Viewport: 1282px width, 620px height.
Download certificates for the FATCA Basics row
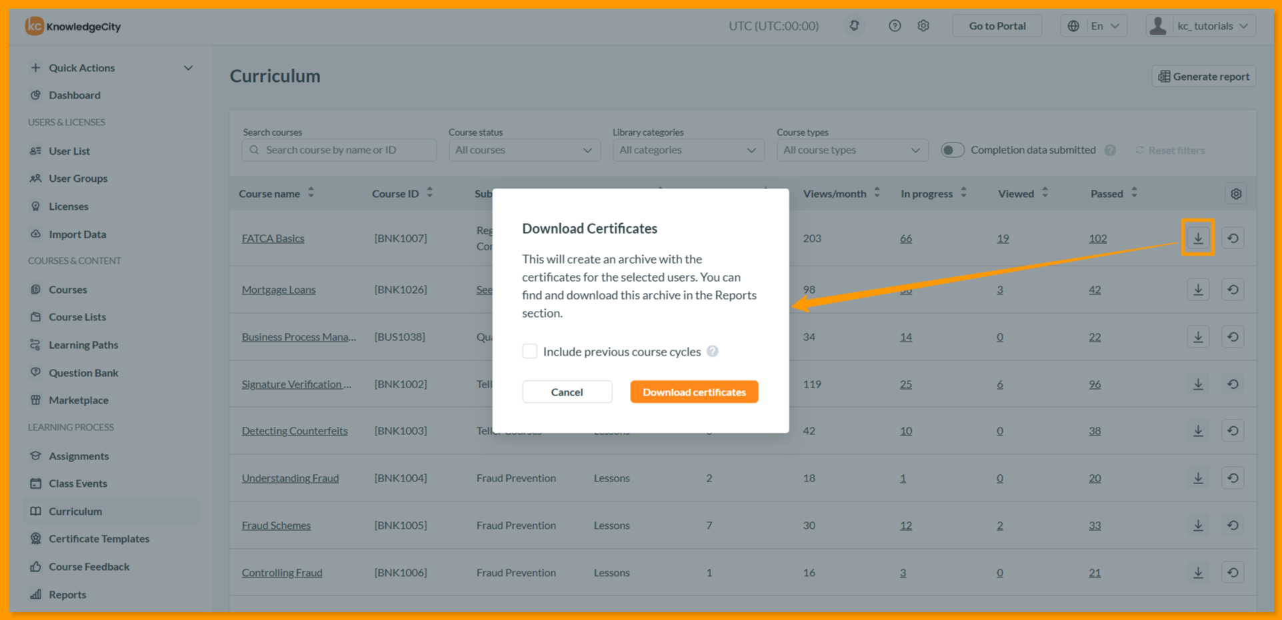[1198, 238]
